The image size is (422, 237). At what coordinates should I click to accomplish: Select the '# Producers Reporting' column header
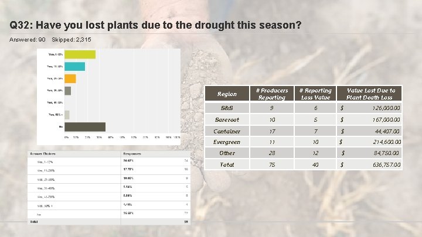272,94
